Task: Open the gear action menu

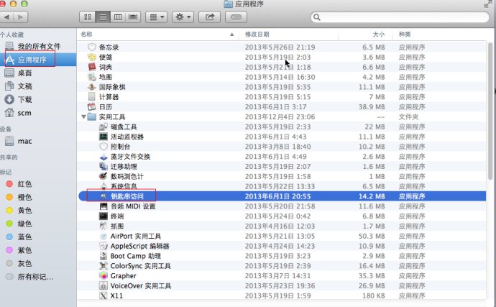Action: [x=183, y=17]
